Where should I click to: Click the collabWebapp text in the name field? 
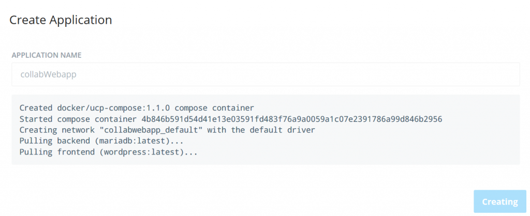click(49, 74)
